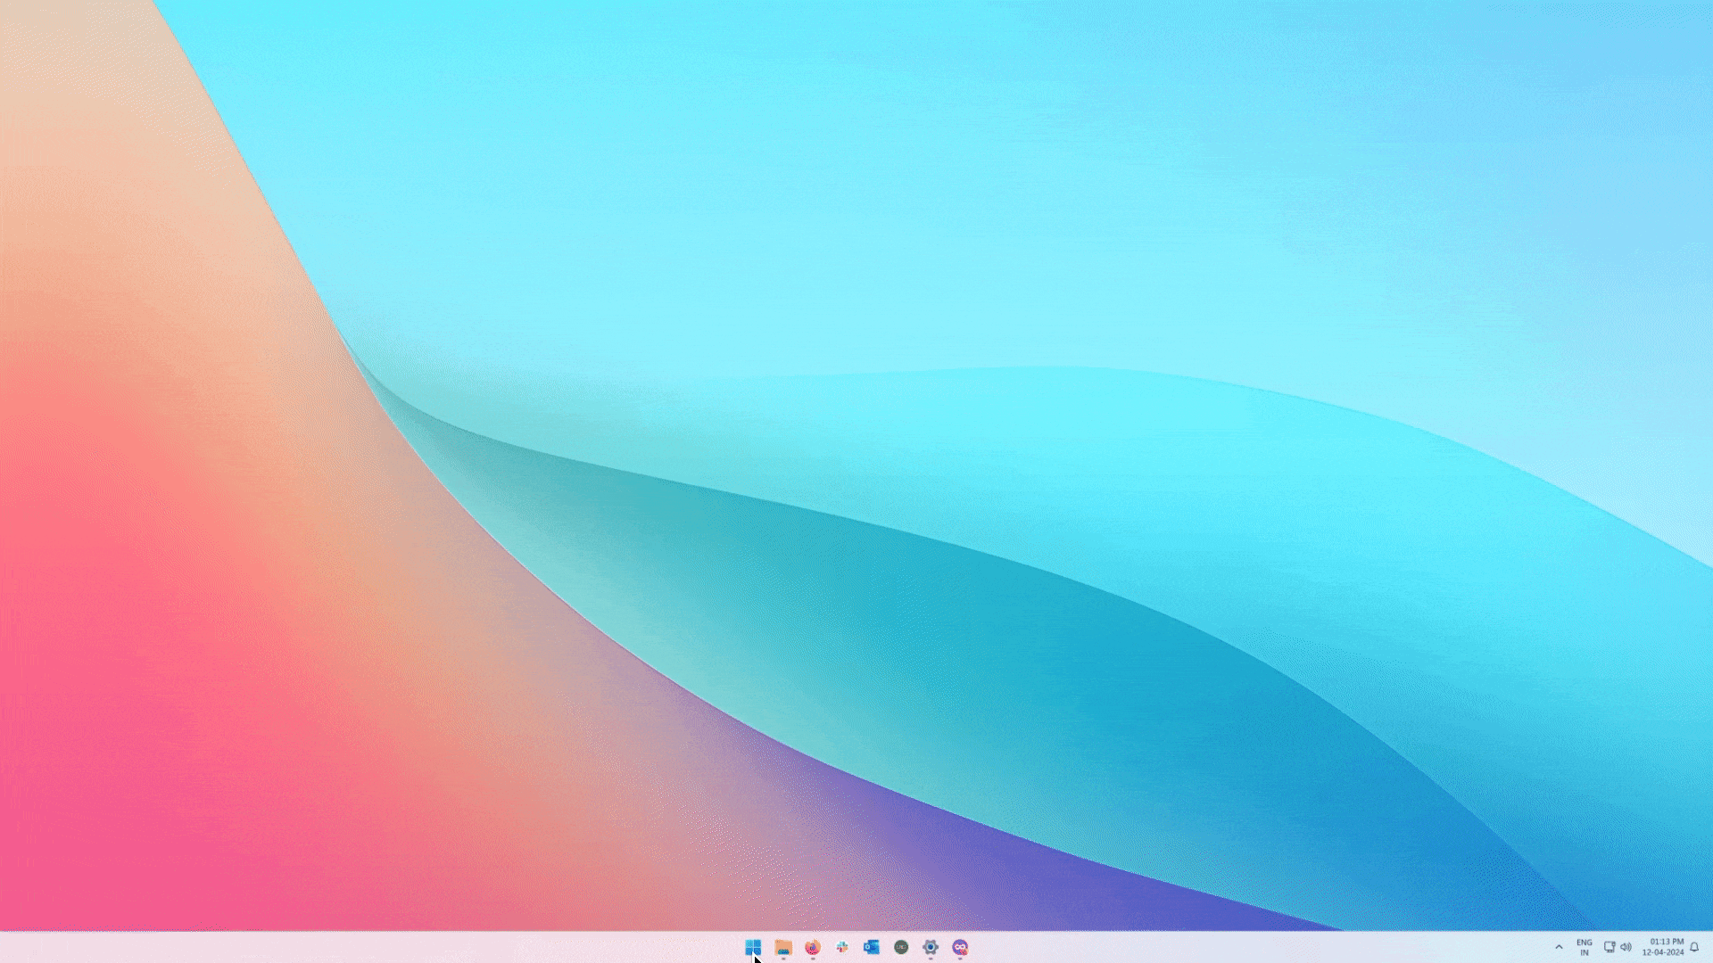Open the dark green round taskbar app
The width and height of the screenshot is (1713, 963).
tap(901, 947)
